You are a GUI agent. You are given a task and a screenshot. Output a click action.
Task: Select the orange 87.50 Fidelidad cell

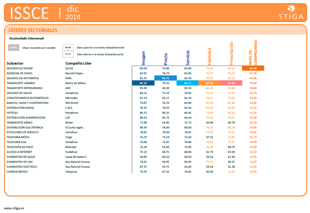coord(209,83)
